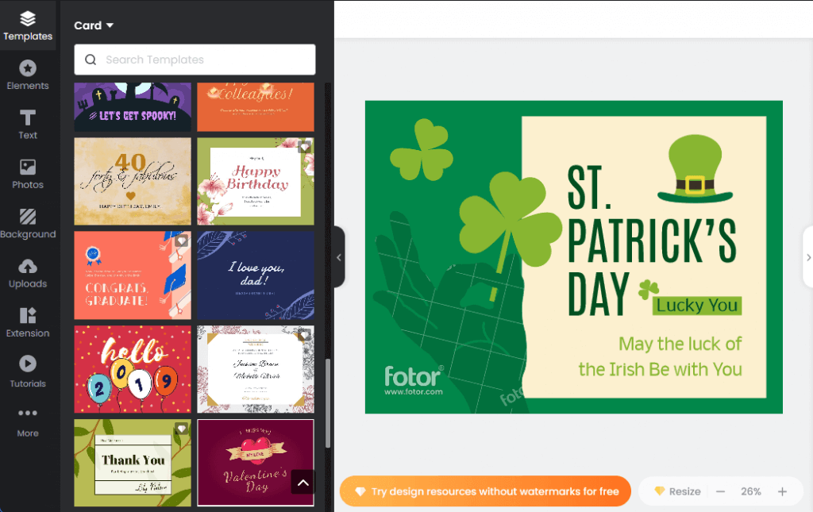Open the Photos panel
This screenshot has height=512, width=813.
[x=28, y=175]
